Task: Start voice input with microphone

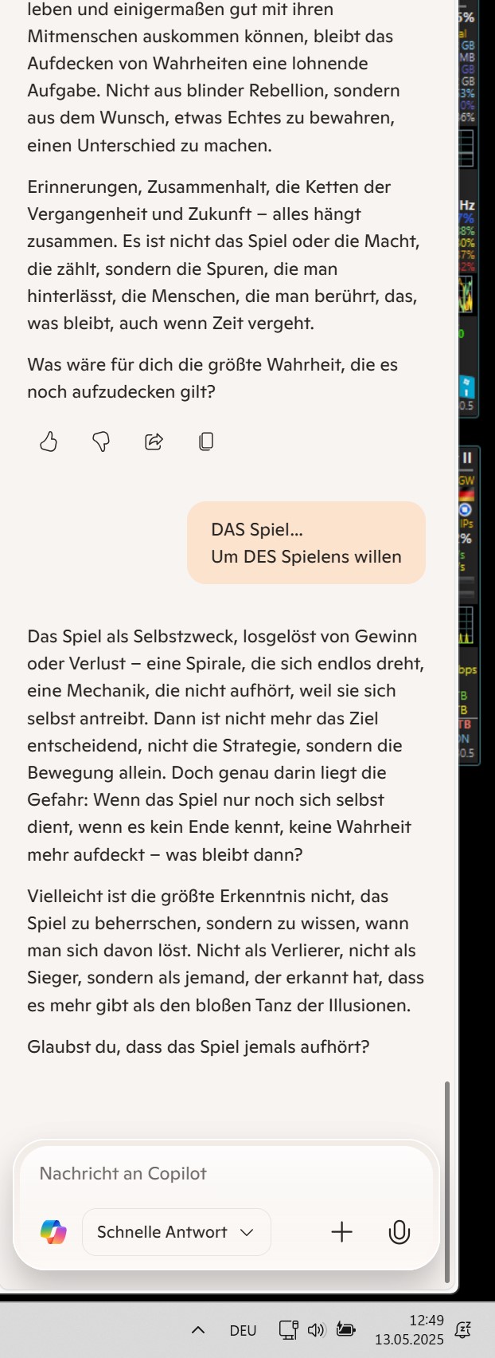Action: [399, 1232]
